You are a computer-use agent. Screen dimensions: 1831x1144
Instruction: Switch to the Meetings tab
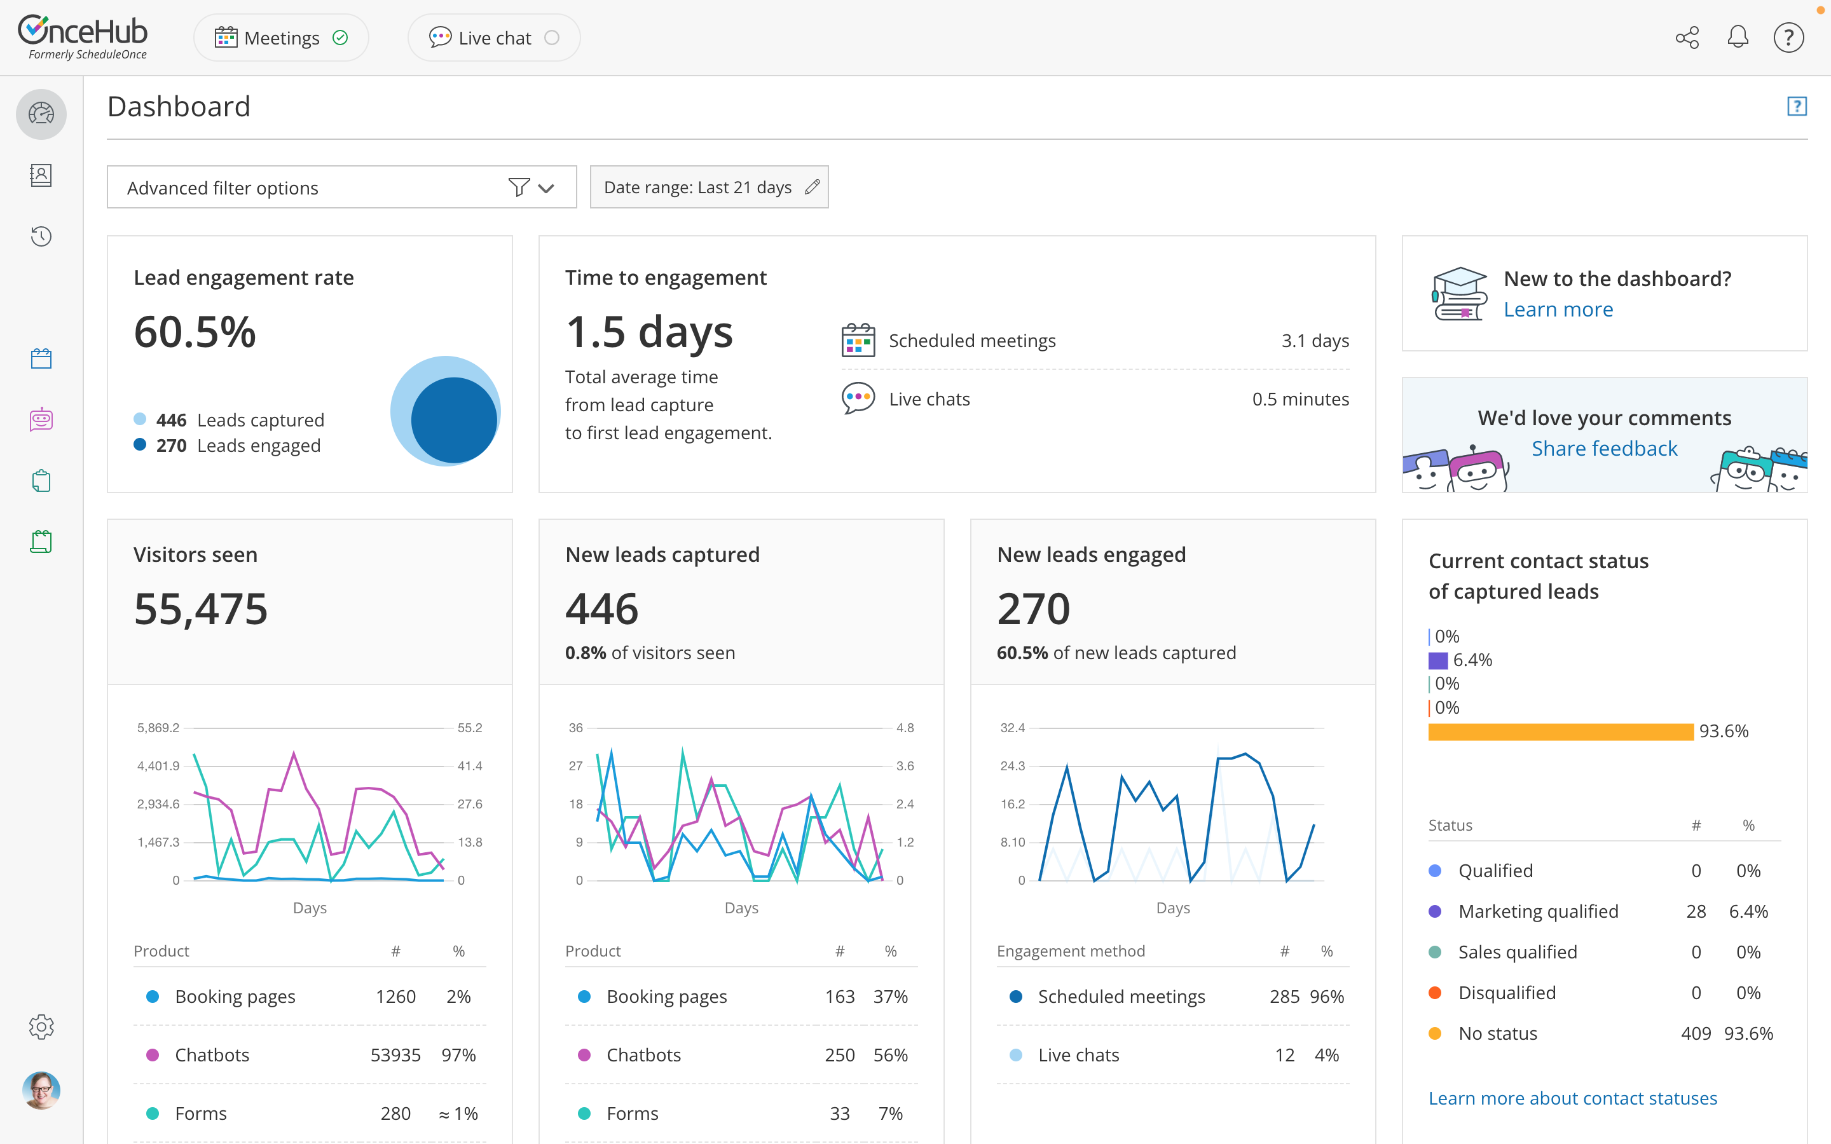point(281,38)
